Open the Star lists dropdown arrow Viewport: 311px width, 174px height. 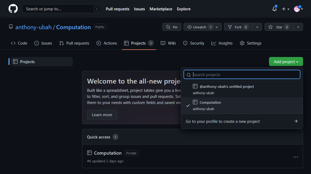click(x=298, y=27)
